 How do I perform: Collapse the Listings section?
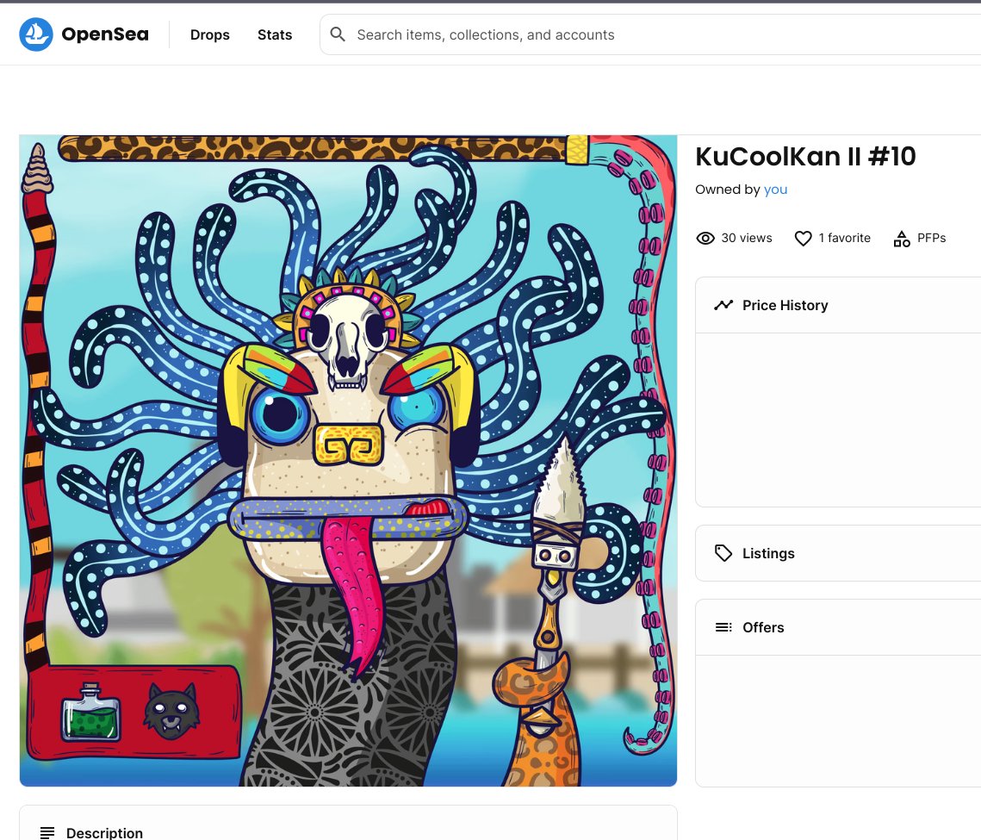click(768, 553)
